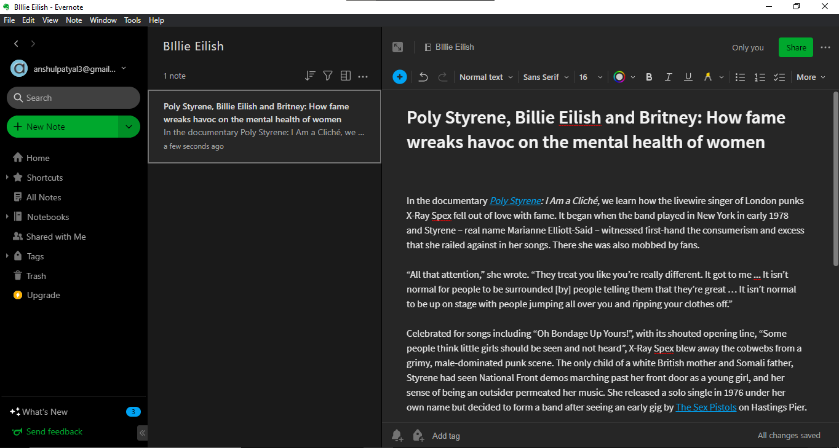Toggle numbered list
This screenshot has height=448, width=839.
pos(760,77)
